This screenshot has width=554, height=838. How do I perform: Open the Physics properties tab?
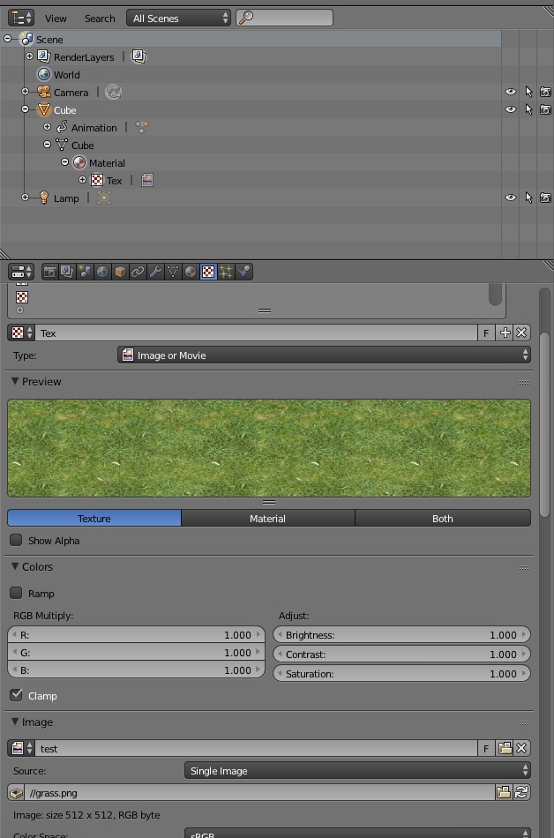(x=244, y=272)
